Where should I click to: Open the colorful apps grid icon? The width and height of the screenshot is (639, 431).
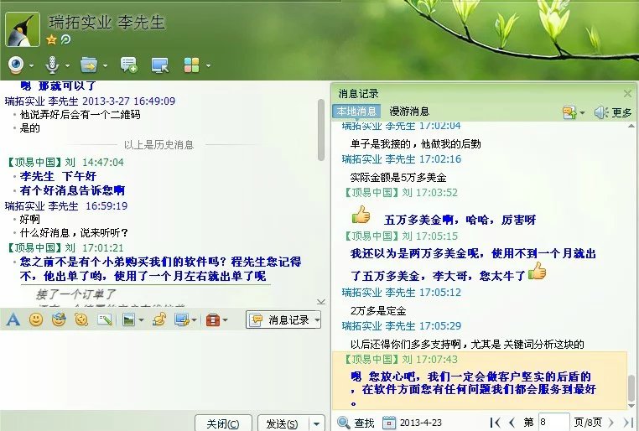191,65
